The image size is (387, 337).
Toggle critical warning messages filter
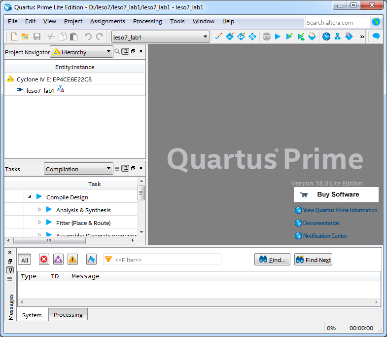coord(58,260)
